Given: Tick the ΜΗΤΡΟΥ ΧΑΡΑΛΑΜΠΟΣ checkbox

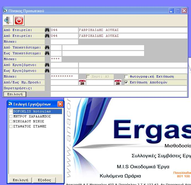Looking at the screenshot, I should 11,116.
